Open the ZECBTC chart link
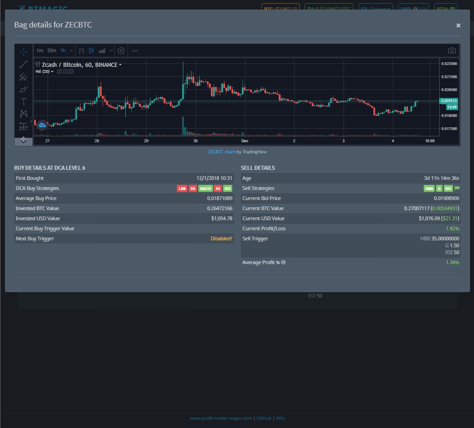 (222, 152)
